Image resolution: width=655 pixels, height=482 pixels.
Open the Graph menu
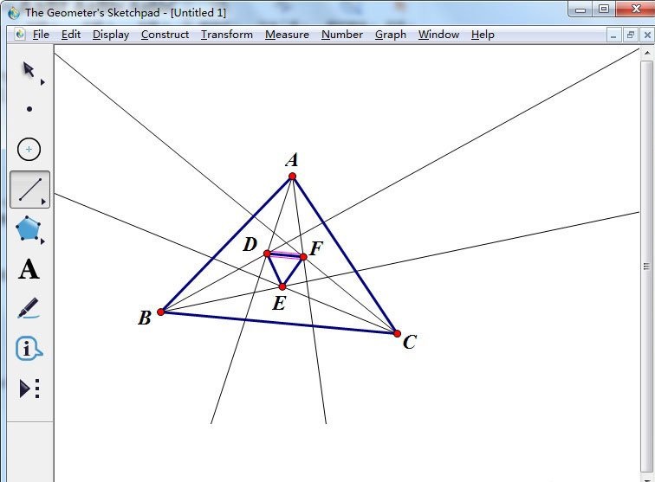[x=391, y=35]
